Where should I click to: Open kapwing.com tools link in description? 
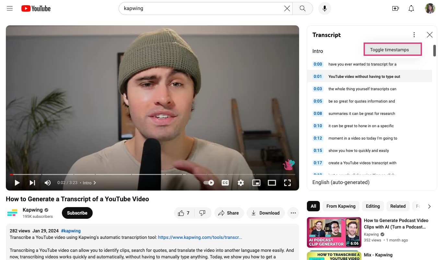pyautogui.click(x=200, y=238)
